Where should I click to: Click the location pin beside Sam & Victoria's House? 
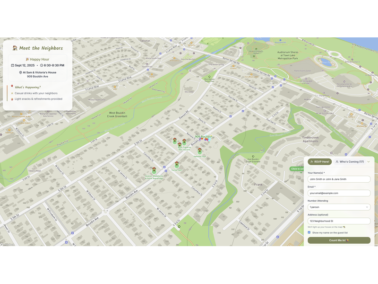(x=20, y=72)
